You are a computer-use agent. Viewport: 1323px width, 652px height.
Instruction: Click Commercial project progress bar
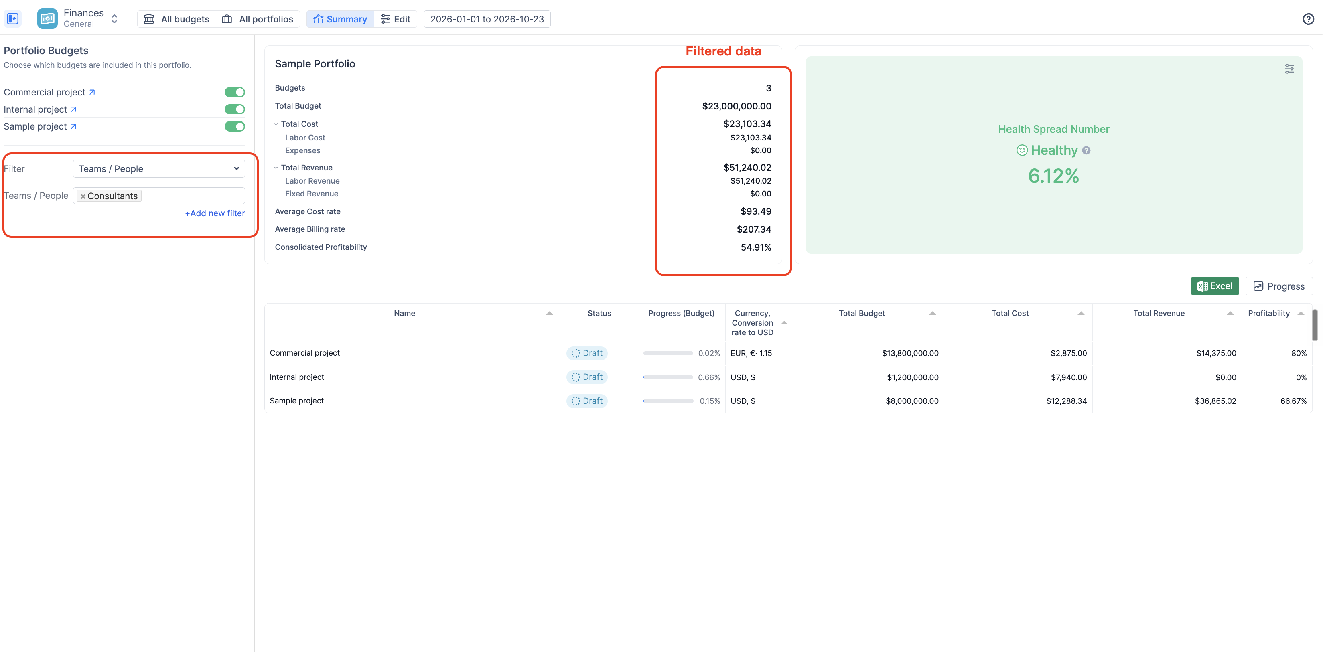click(x=668, y=353)
